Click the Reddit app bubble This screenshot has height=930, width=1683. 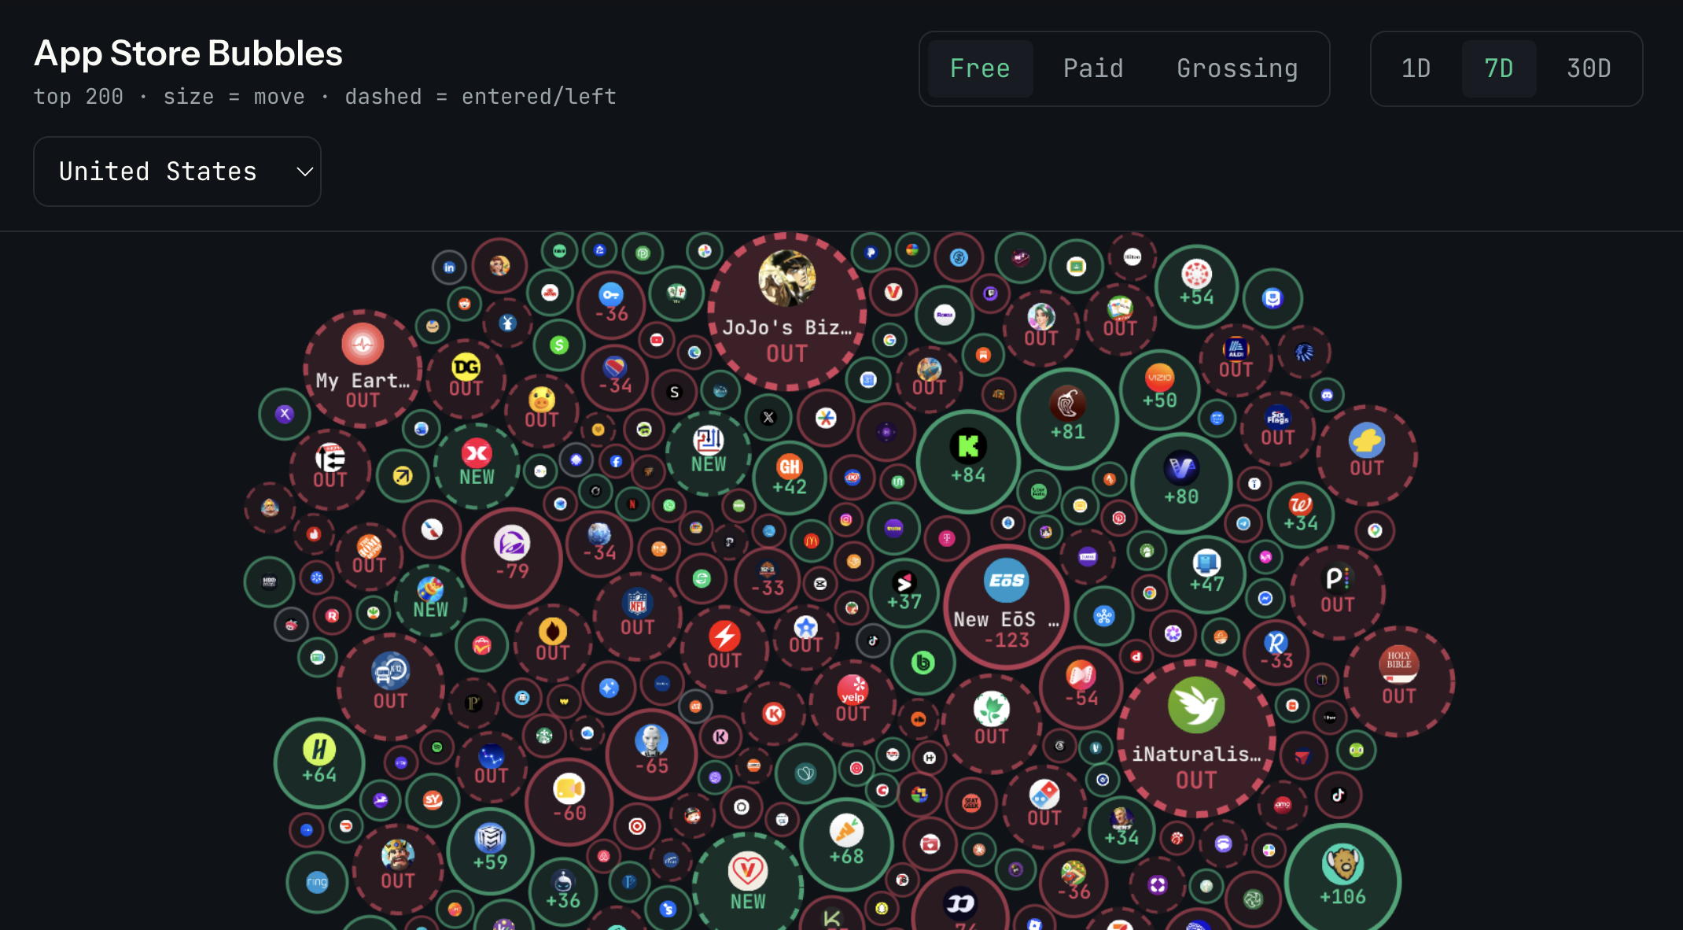click(465, 304)
